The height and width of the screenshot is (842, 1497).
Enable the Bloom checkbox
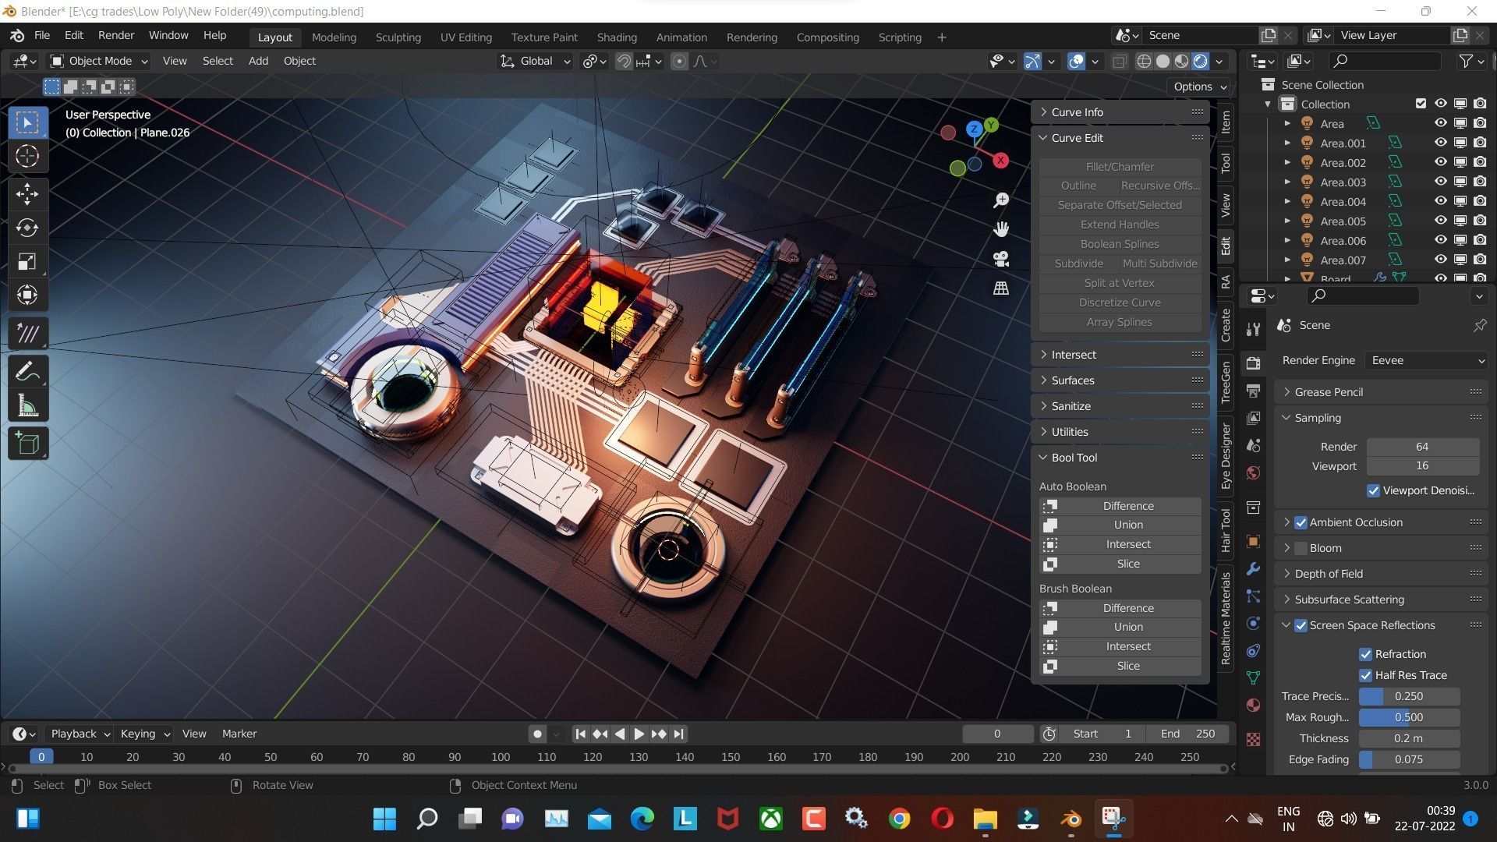1301,548
